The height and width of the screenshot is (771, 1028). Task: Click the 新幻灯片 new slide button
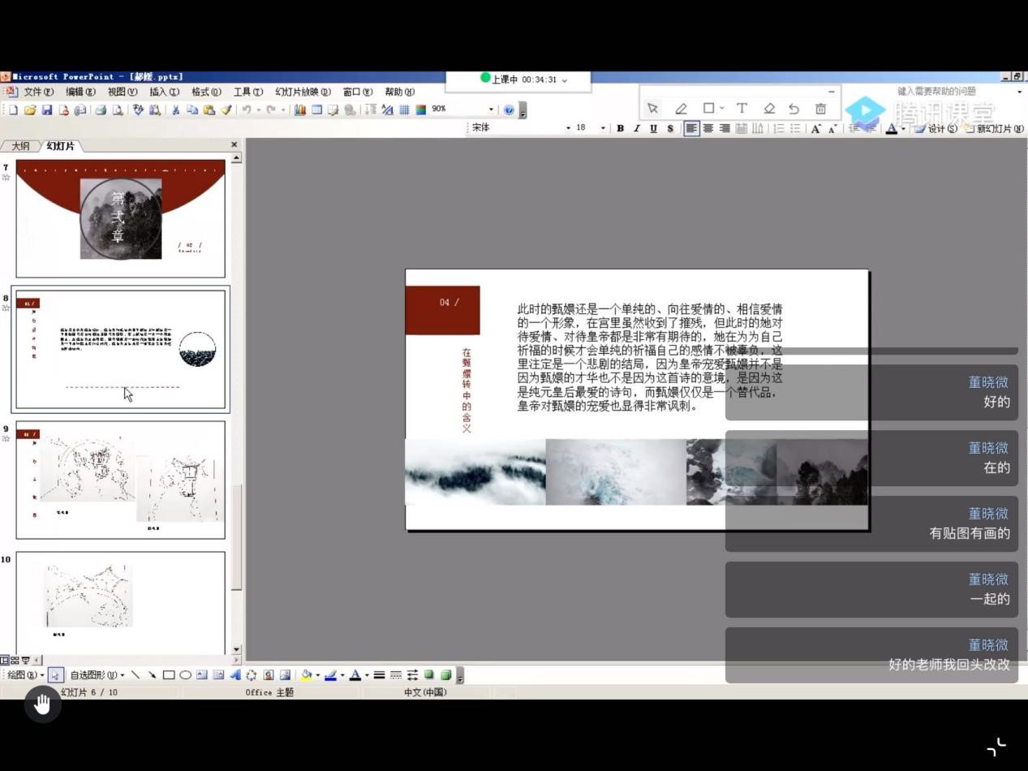point(994,128)
